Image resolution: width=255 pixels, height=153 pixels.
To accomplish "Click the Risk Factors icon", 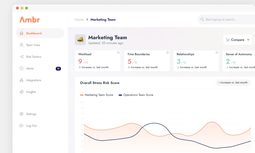I will pyautogui.click(x=21, y=57).
